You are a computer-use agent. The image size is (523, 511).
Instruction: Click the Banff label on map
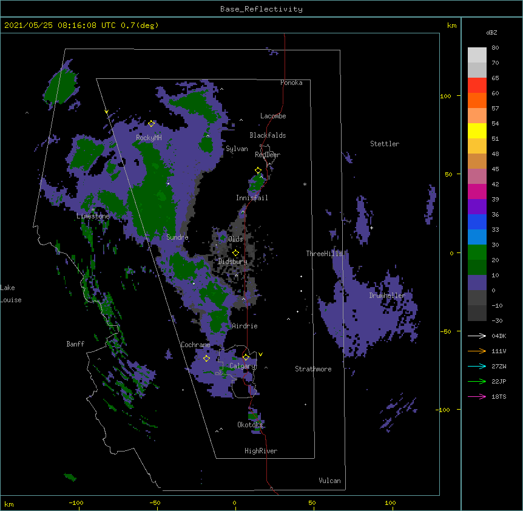[x=75, y=344]
